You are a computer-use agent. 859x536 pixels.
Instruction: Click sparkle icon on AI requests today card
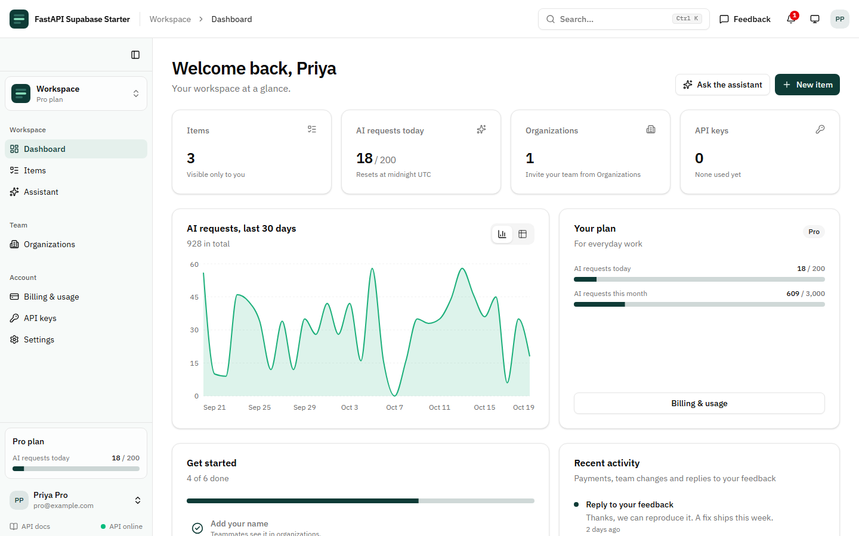(x=481, y=129)
